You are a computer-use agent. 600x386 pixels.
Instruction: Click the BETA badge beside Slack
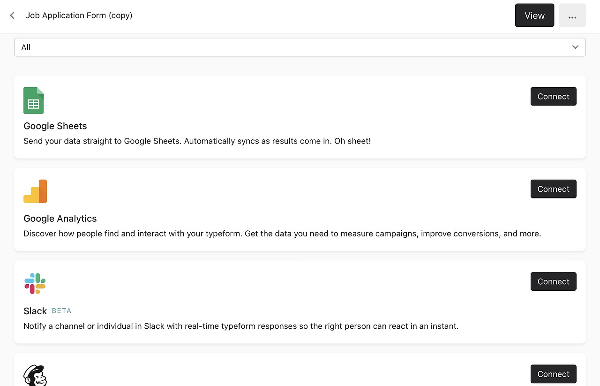click(x=61, y=311)
